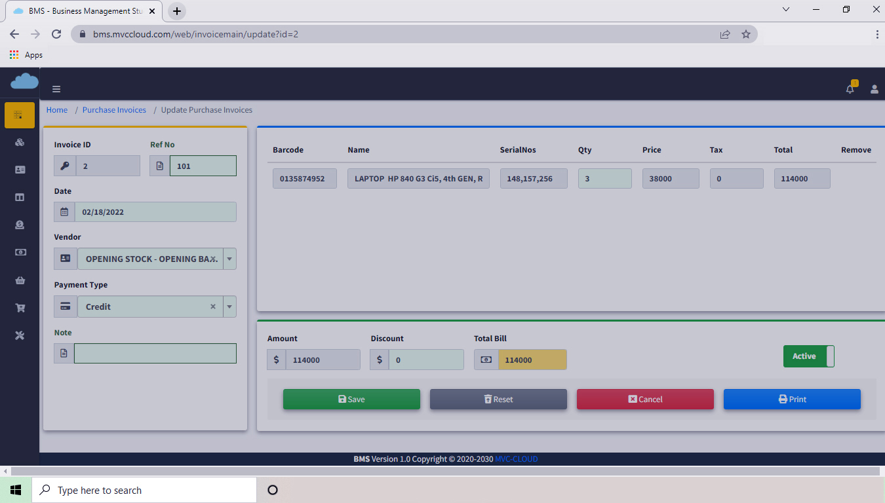Clear the Credit payment type selection
Viewport: 885px width, 503px height.
tap(212, 307)
